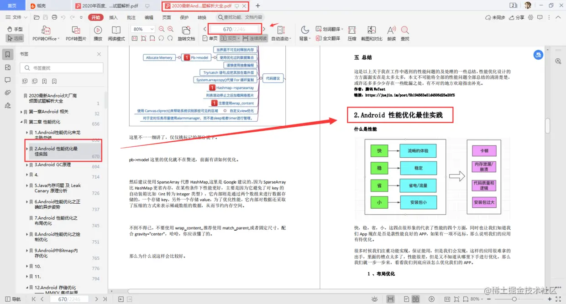Click the zoom in magnifier icon
Image resolution: width=566 pixels, height=304 pixels.
coord(170,29)
